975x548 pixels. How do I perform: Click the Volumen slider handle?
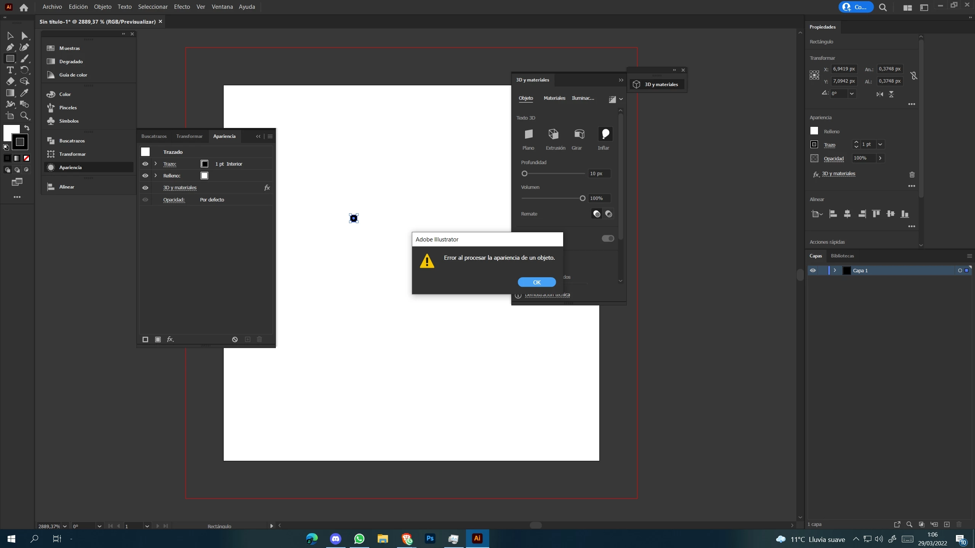[x=582, y=198]
